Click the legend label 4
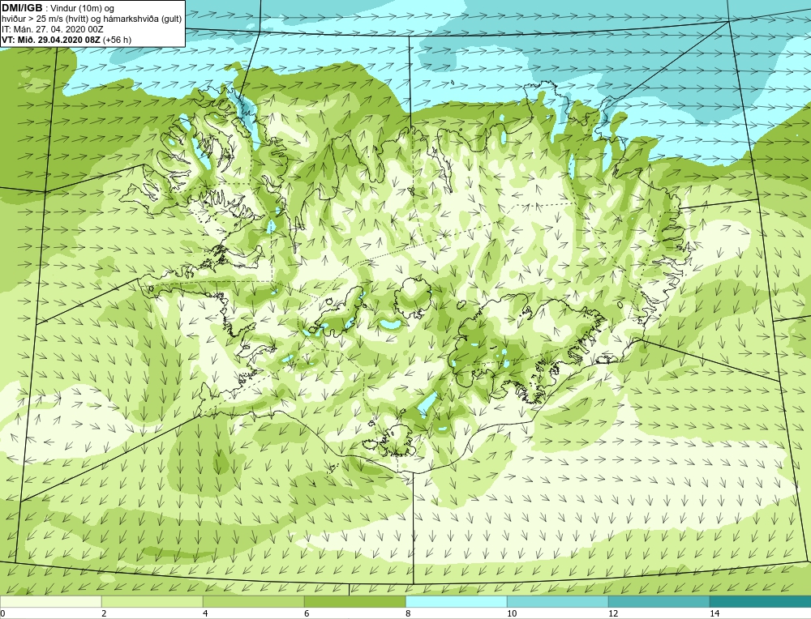811x619 pixels. tap(205, 613)
